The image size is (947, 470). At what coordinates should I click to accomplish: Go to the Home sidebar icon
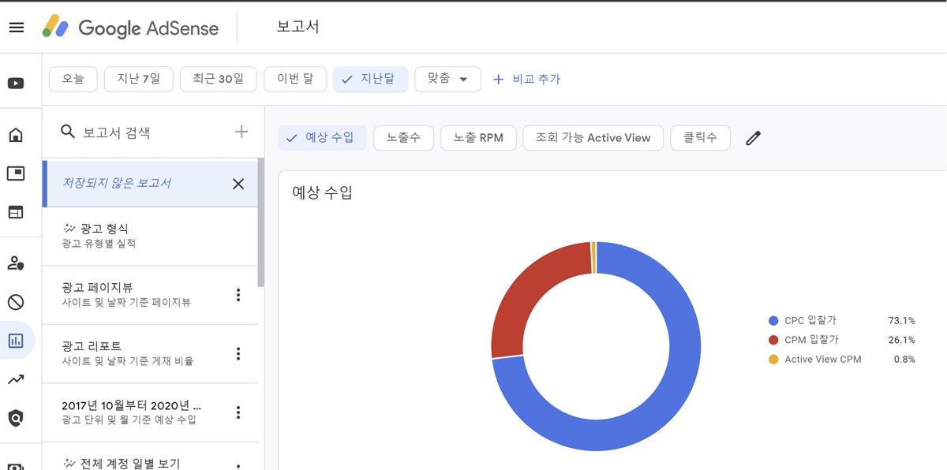(16, 135)
